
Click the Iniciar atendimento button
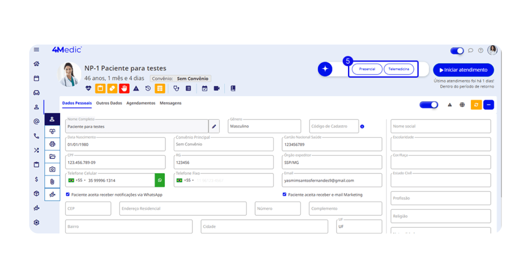click(x=463, y=70)
